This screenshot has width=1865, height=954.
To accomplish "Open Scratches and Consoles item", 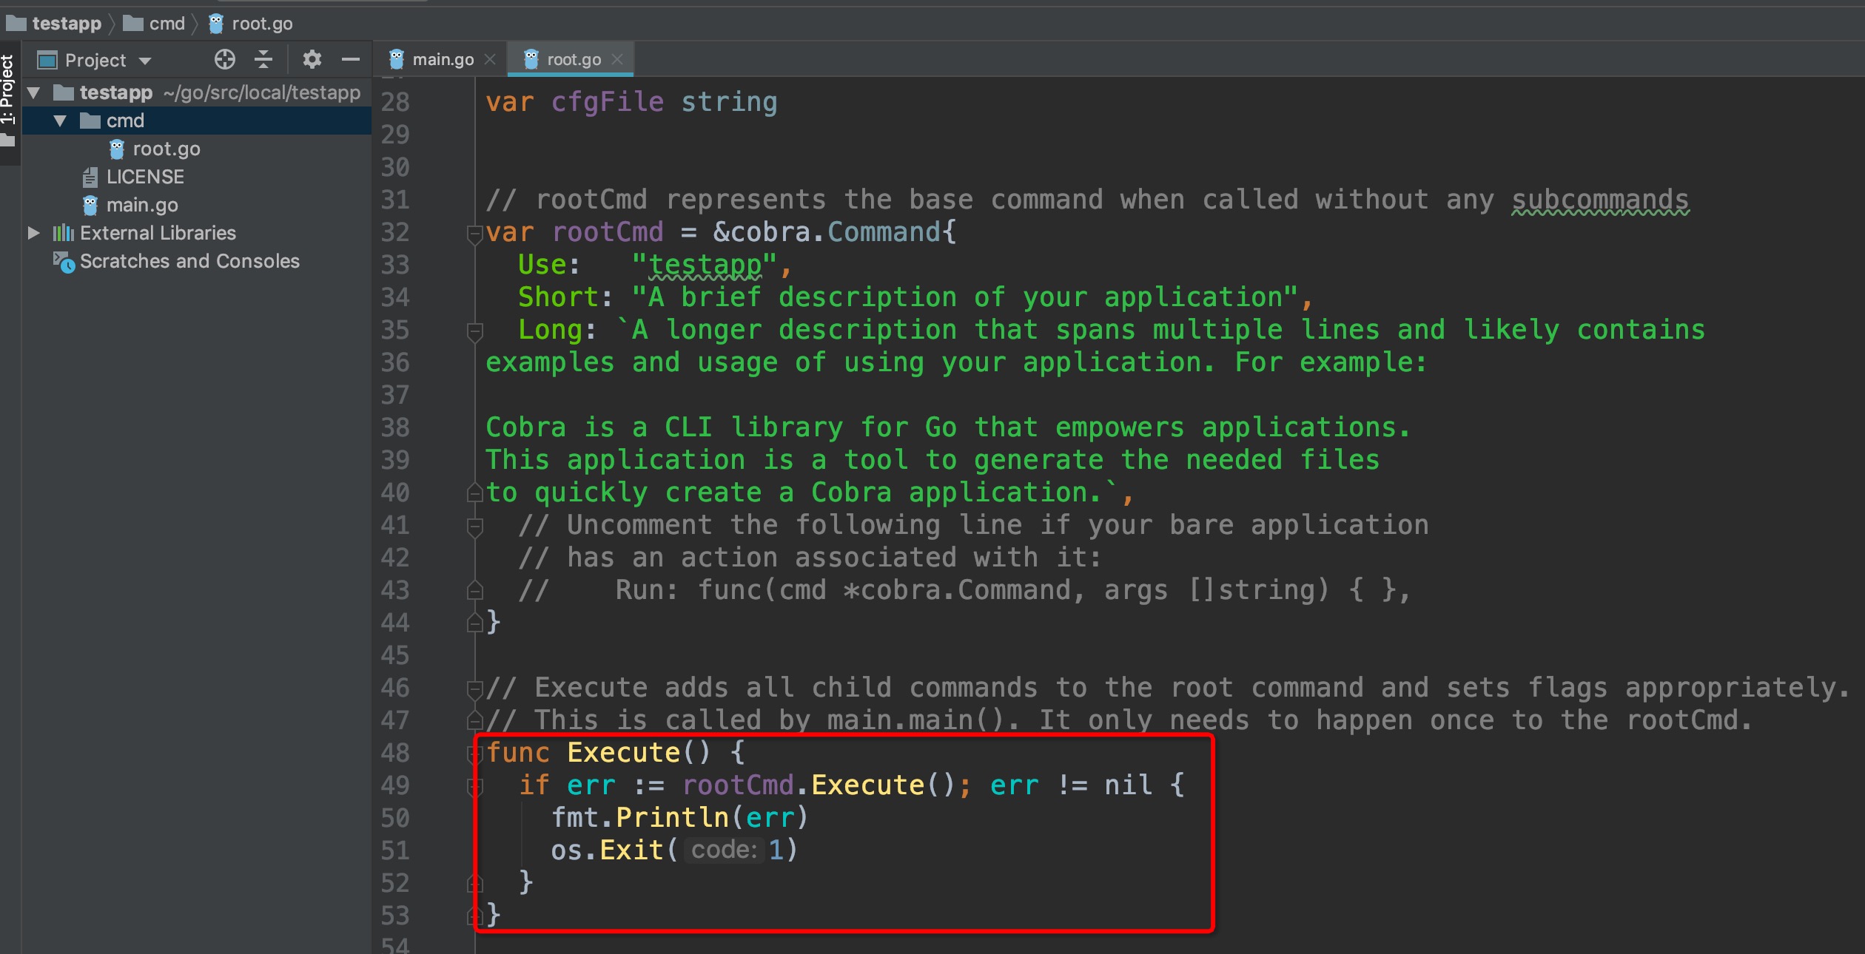I will 189,261.
